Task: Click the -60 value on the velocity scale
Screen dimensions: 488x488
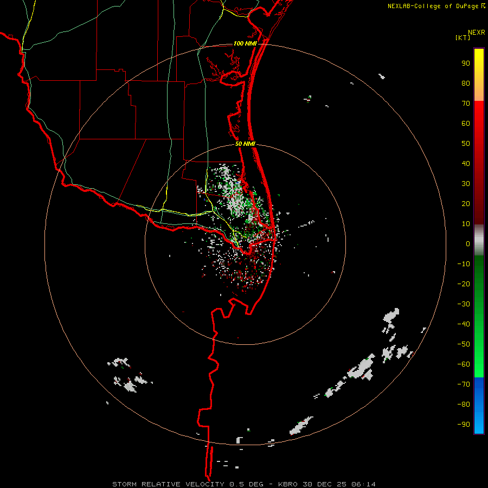Action: [464, 364]
